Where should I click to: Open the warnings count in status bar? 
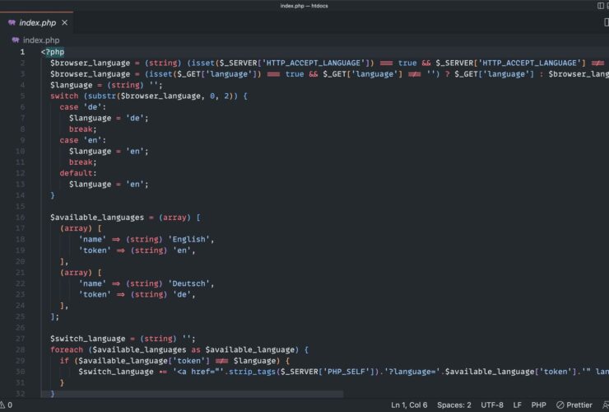[x=7, y=405]
